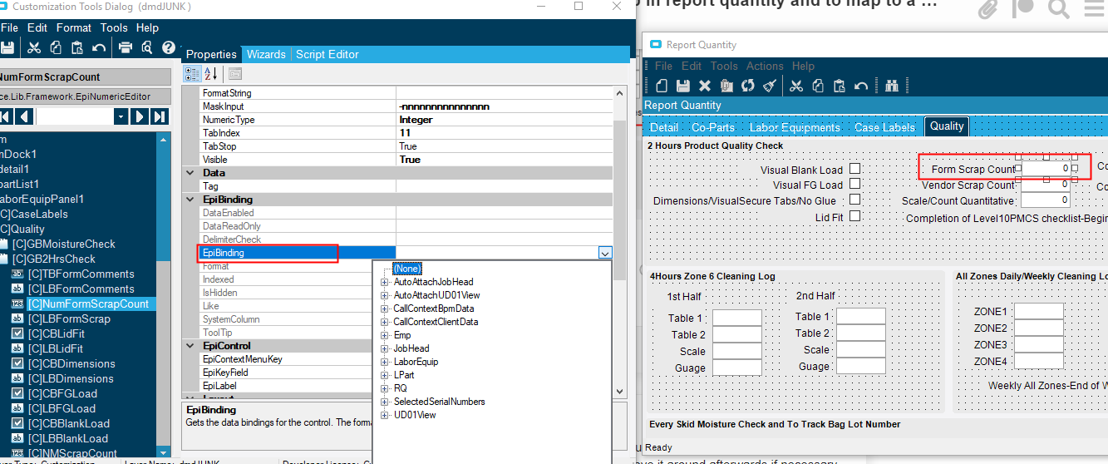Click the binoculars search icon in Report Quantity

[x=892, y=86]
